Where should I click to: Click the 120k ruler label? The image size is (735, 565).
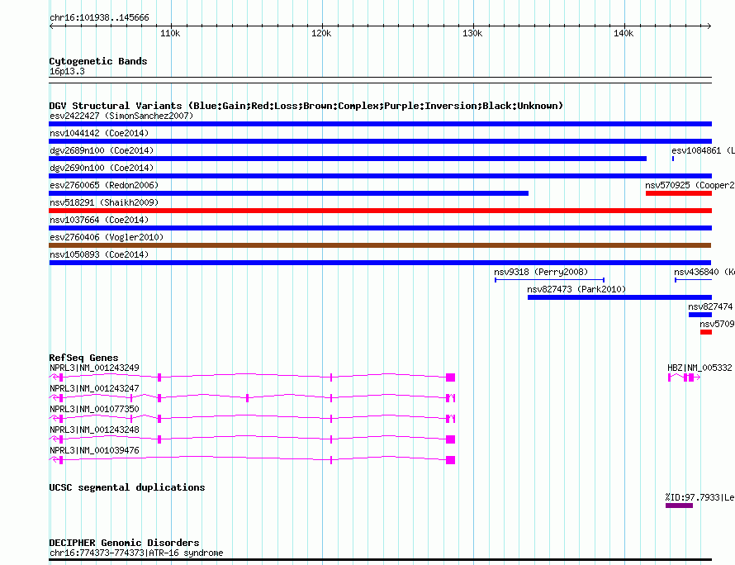click(x=321, y=33)
